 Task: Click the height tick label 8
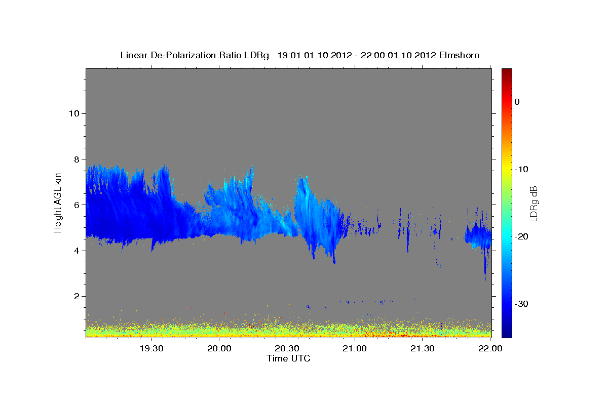77,159
